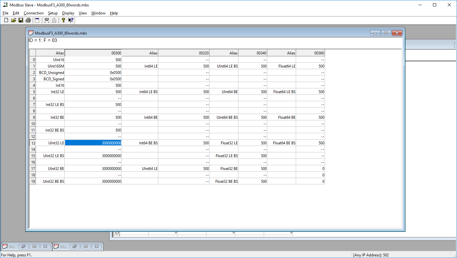
Task: Click the greyed Disconnect toolbar icon
Action: coord(54,20)
